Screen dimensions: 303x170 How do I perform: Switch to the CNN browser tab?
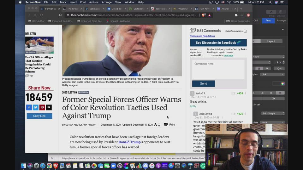point(138,9)
